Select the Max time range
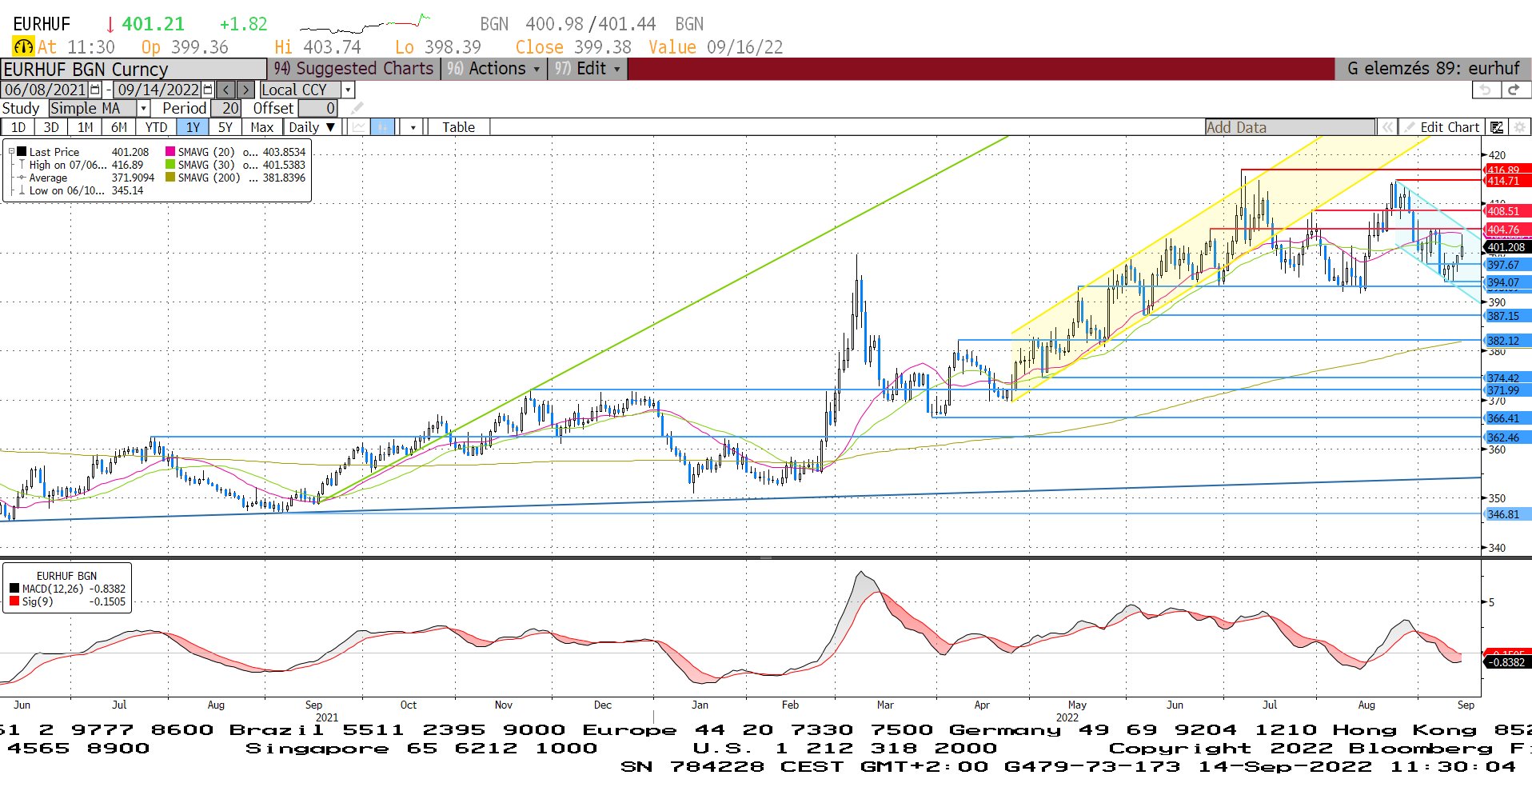 click(x=261, y=127)
